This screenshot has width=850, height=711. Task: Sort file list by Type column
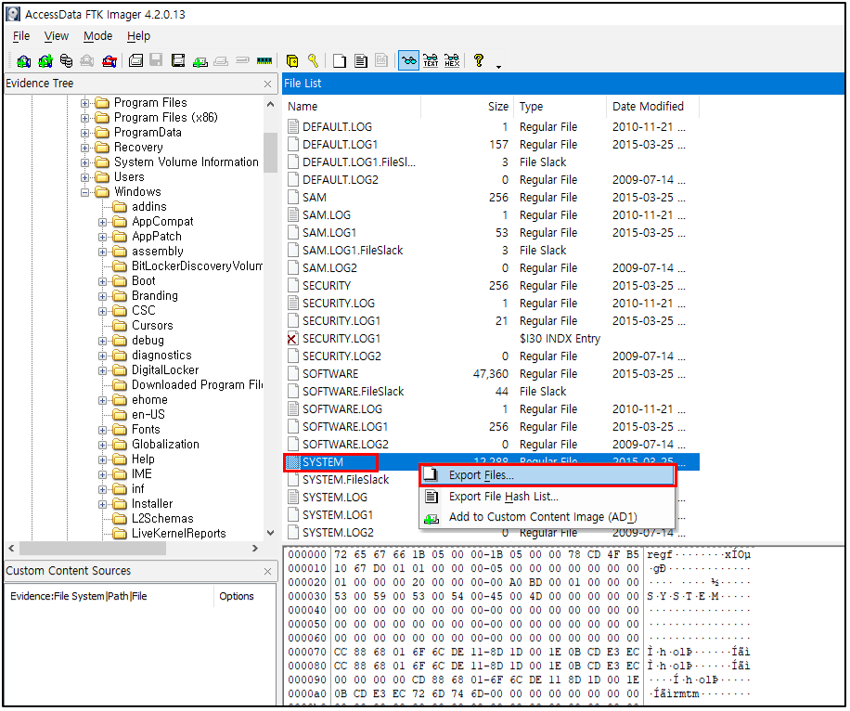point(560,107)
